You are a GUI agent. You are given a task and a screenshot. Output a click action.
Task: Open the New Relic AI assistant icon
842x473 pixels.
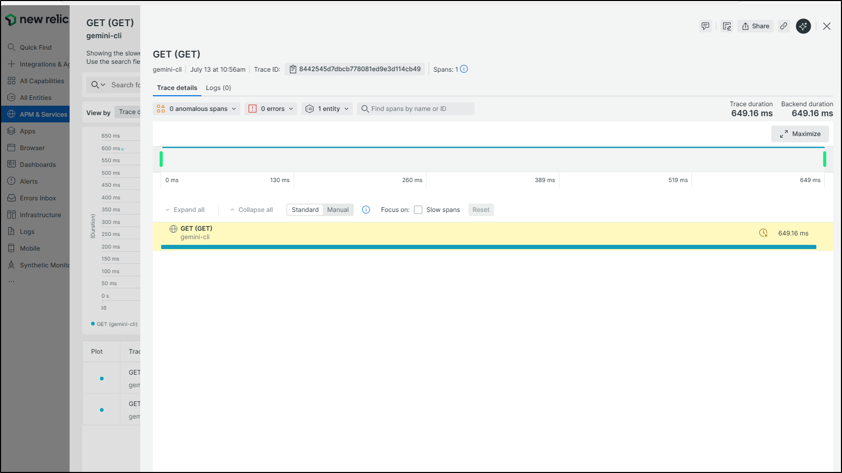click(803, 26)
